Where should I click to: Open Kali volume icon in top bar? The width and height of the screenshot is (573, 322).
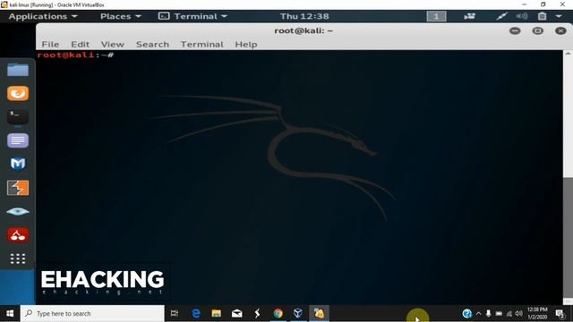click(522, 16)
